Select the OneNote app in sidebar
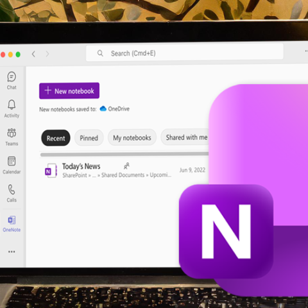 [x=12, y=224]
